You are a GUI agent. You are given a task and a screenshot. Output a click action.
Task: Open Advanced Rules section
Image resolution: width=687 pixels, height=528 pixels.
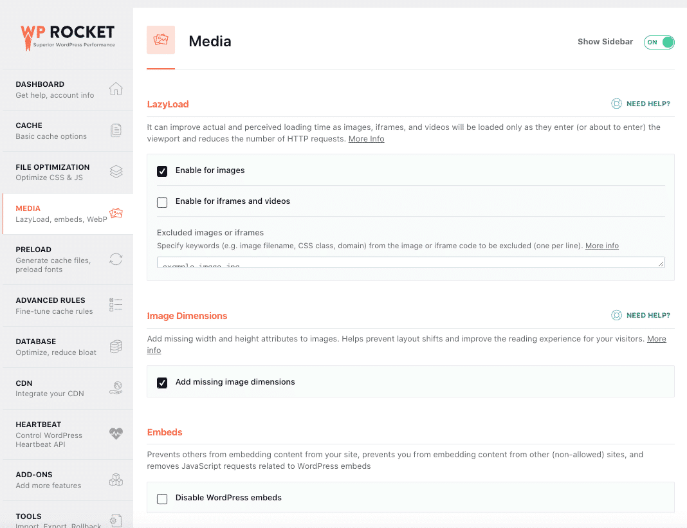pos(68,305)
